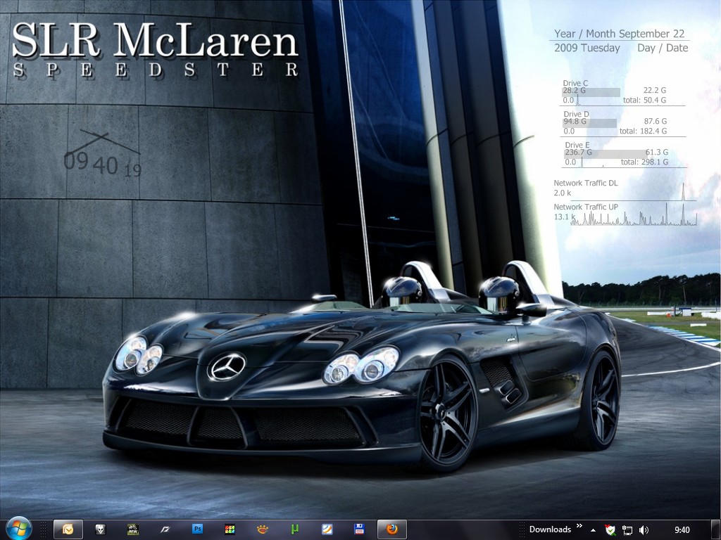
Task: Launch the Need for Speed logo icon
Action: [165, 529]
